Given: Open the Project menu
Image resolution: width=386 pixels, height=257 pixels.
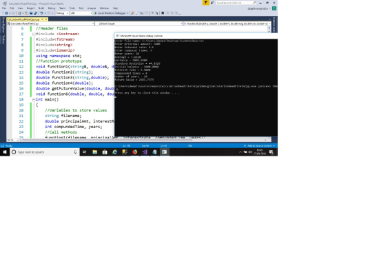Looking at the screenshot, I should (x=31, y=8).
